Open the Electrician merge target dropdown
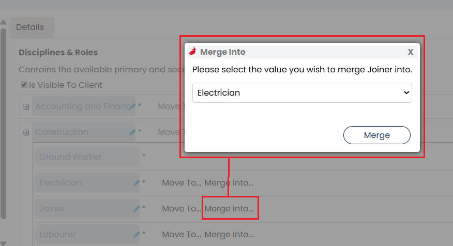Viewport: 453px width, 246px height. coord(302,93)
